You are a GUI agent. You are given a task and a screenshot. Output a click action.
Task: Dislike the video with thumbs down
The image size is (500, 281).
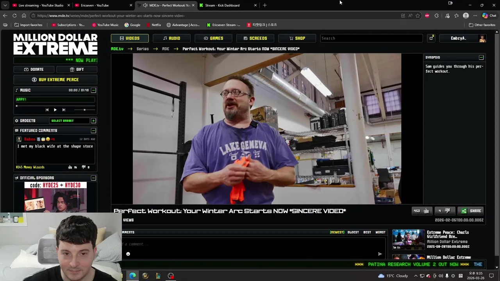click(x=445, y=211)
